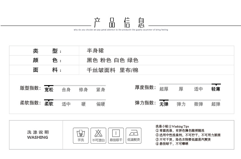Click the 版型指数 label
This screenshot has height=159, width=241.
click(31, 88)
